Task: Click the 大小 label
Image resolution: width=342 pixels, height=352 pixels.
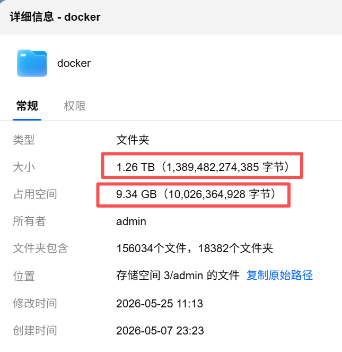Action: 24,167
